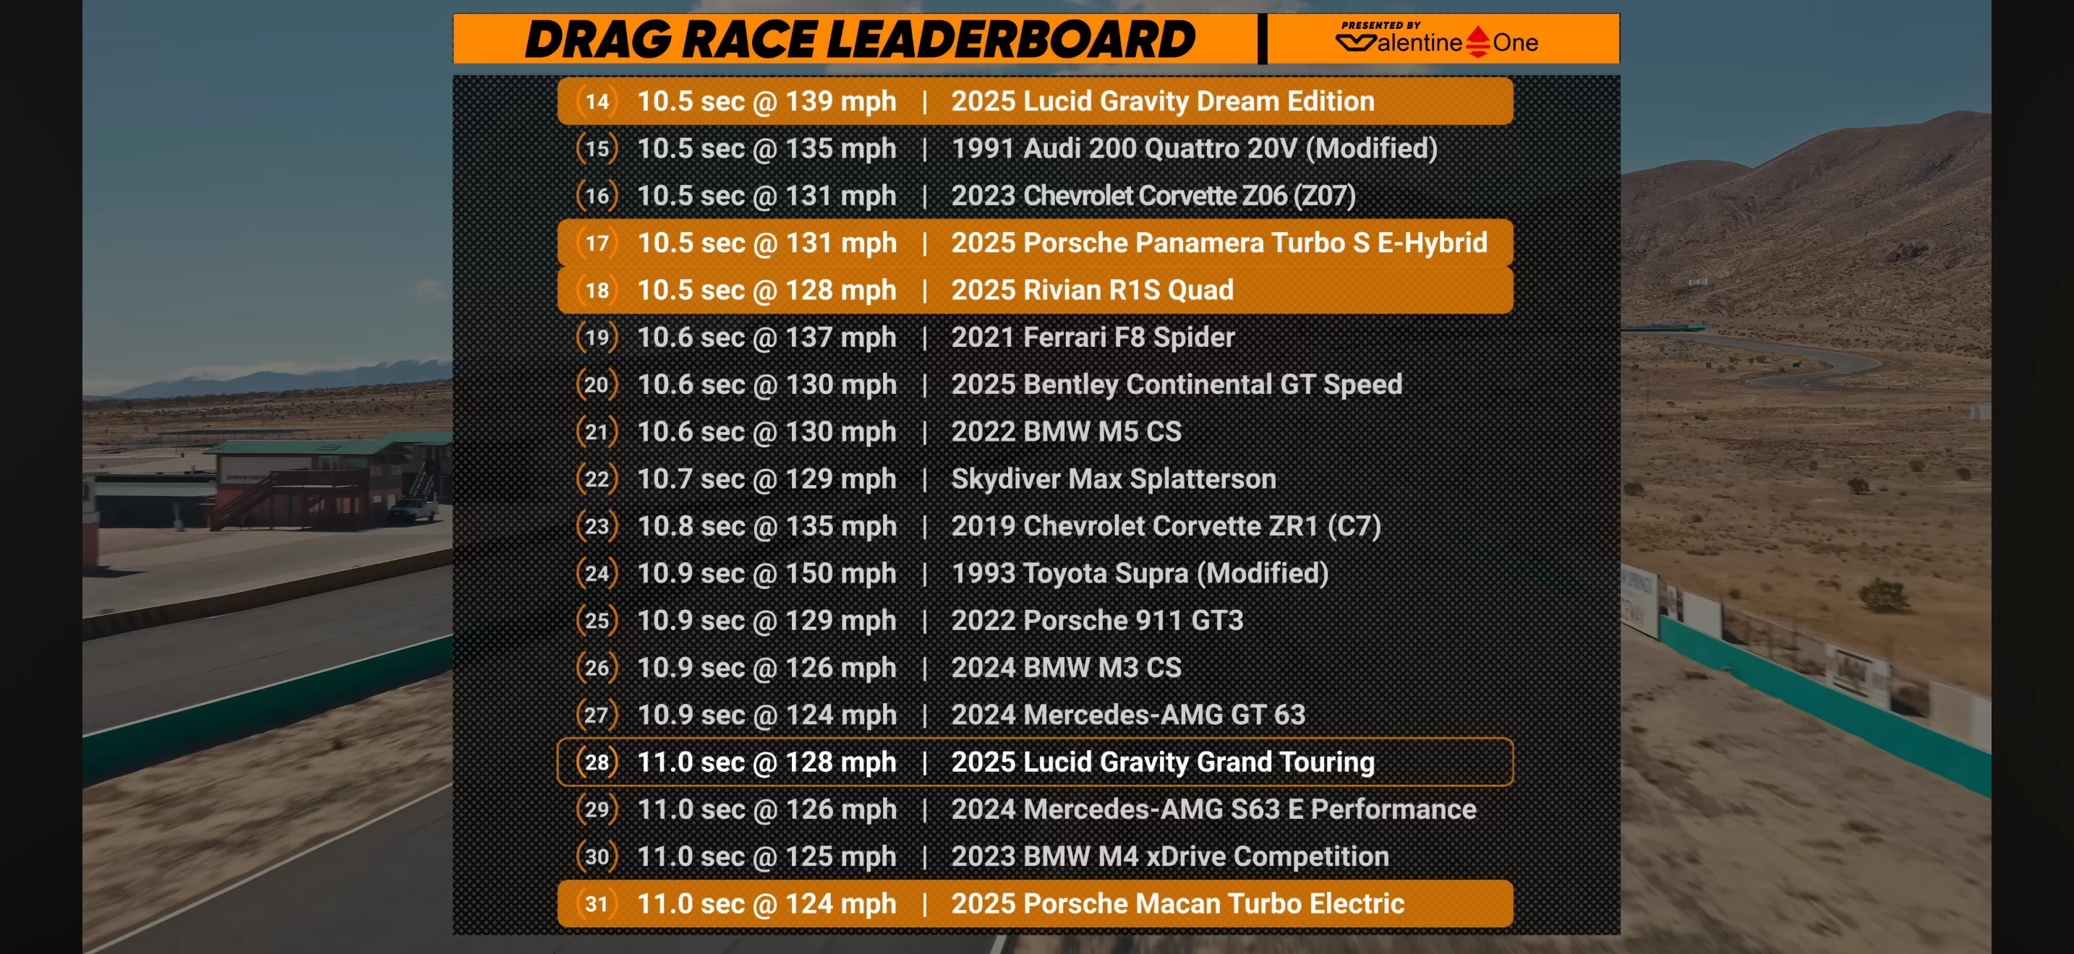Select 2025 Porsche Panamera Turbo S E-Hybrid
The height and width of the screenshot is (954, 2074).
(1036, 243)
